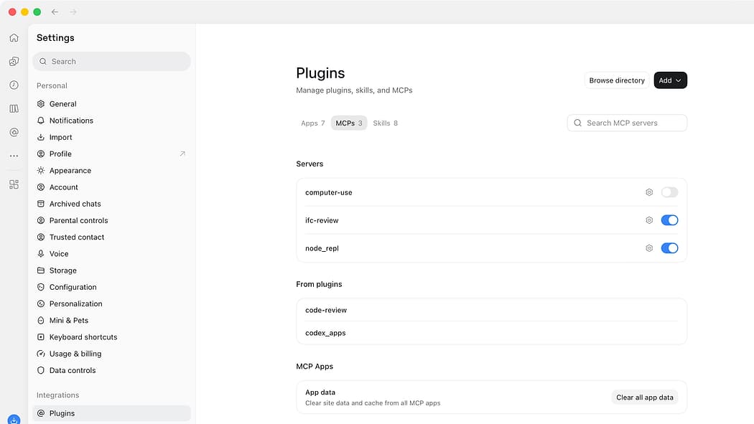Click the node_repl server name
The width and height of the screenshot is (754, 424).
pos(322,248)
